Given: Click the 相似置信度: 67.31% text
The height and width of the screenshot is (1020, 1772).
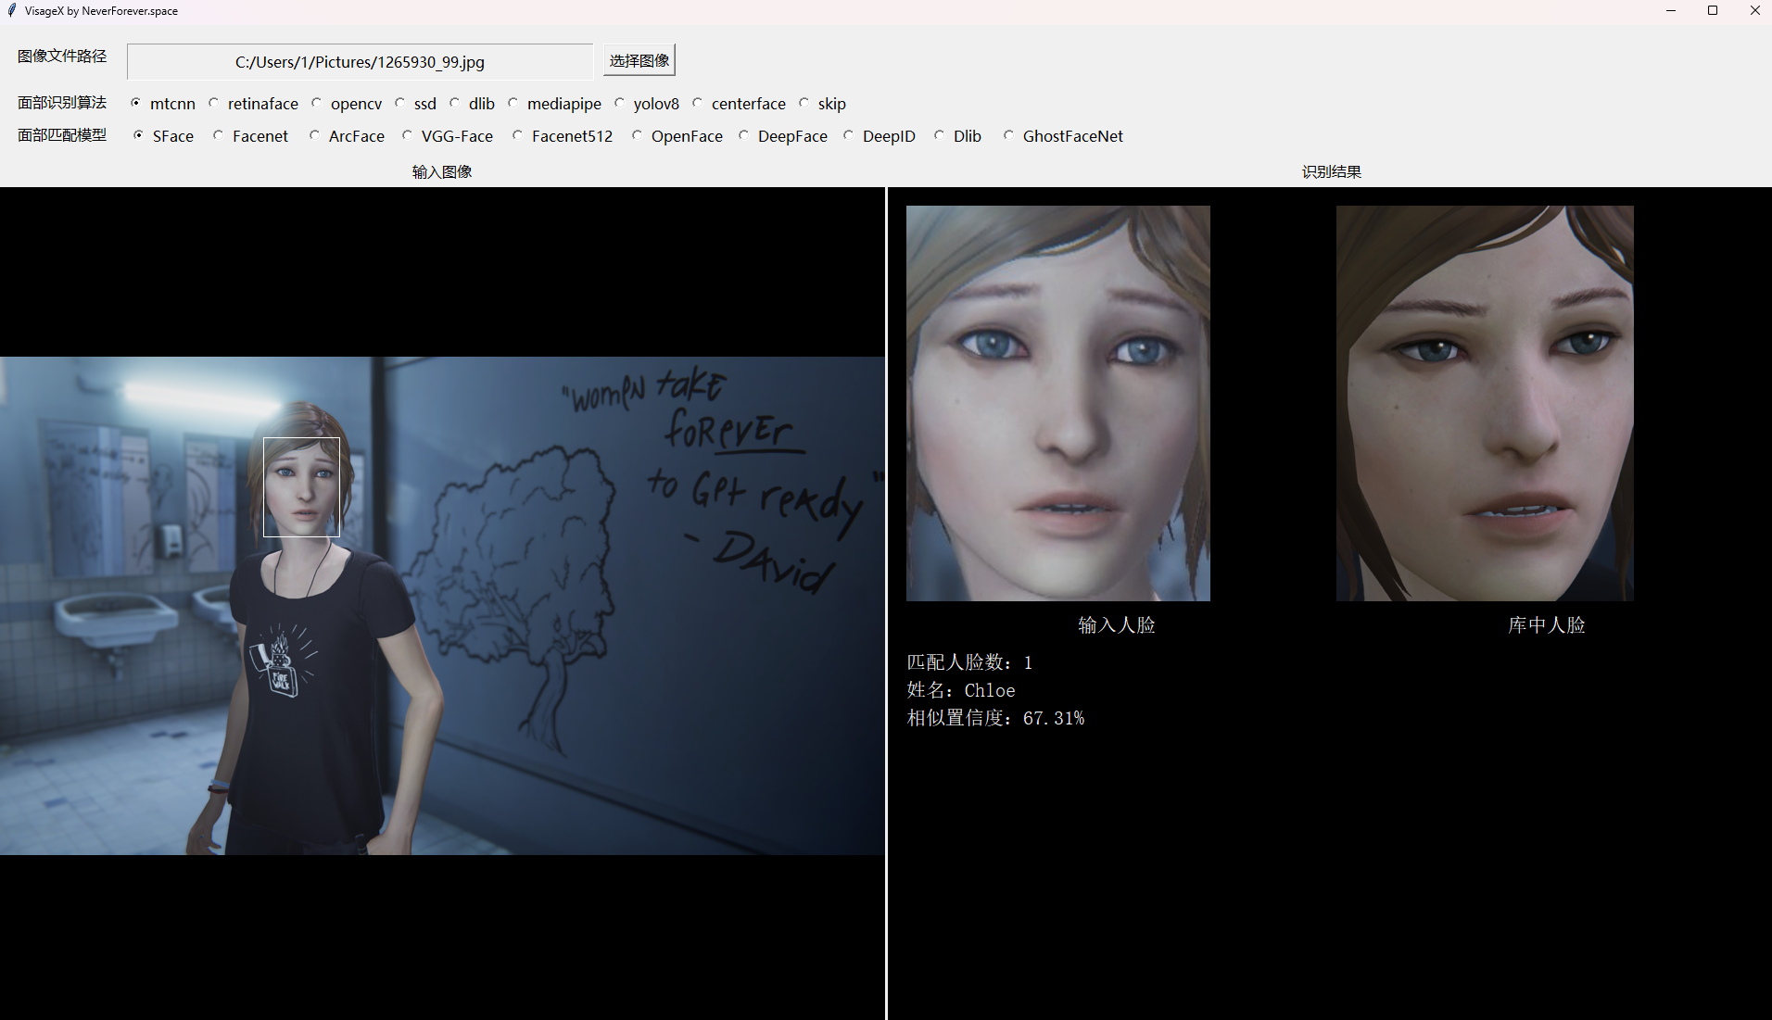Looking at the screenshot, I should pyautogui.click(x=995, y=718).
